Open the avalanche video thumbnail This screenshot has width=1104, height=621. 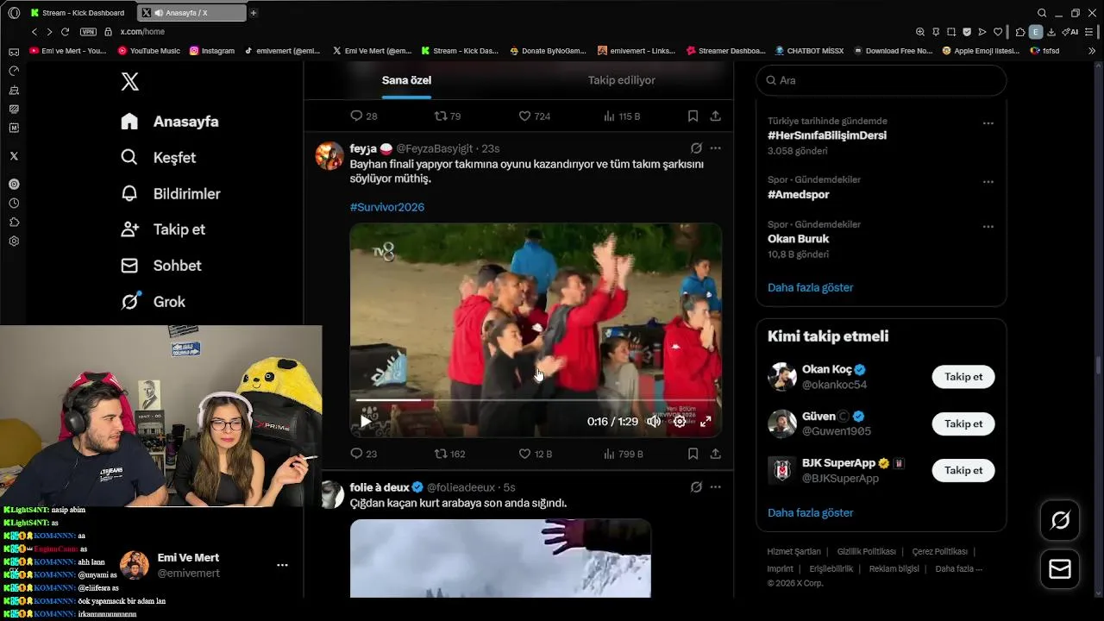500,558
